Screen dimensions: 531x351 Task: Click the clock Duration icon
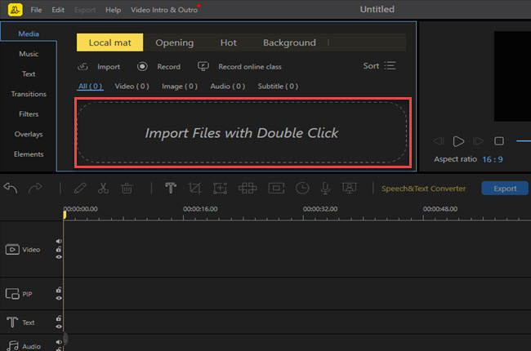click(302, 189)
